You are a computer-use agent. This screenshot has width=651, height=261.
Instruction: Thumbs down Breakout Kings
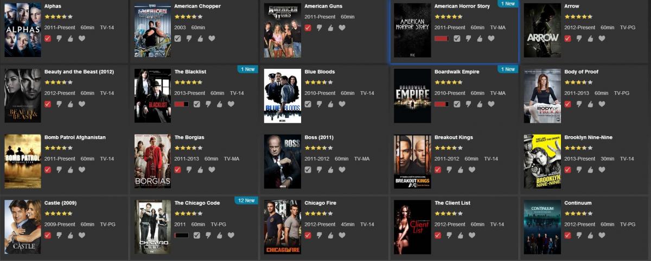pos(449,170)
